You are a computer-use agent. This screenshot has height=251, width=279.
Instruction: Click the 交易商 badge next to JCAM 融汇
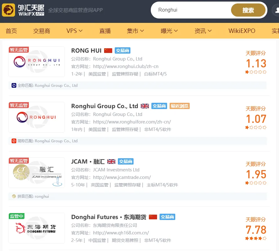126,161
